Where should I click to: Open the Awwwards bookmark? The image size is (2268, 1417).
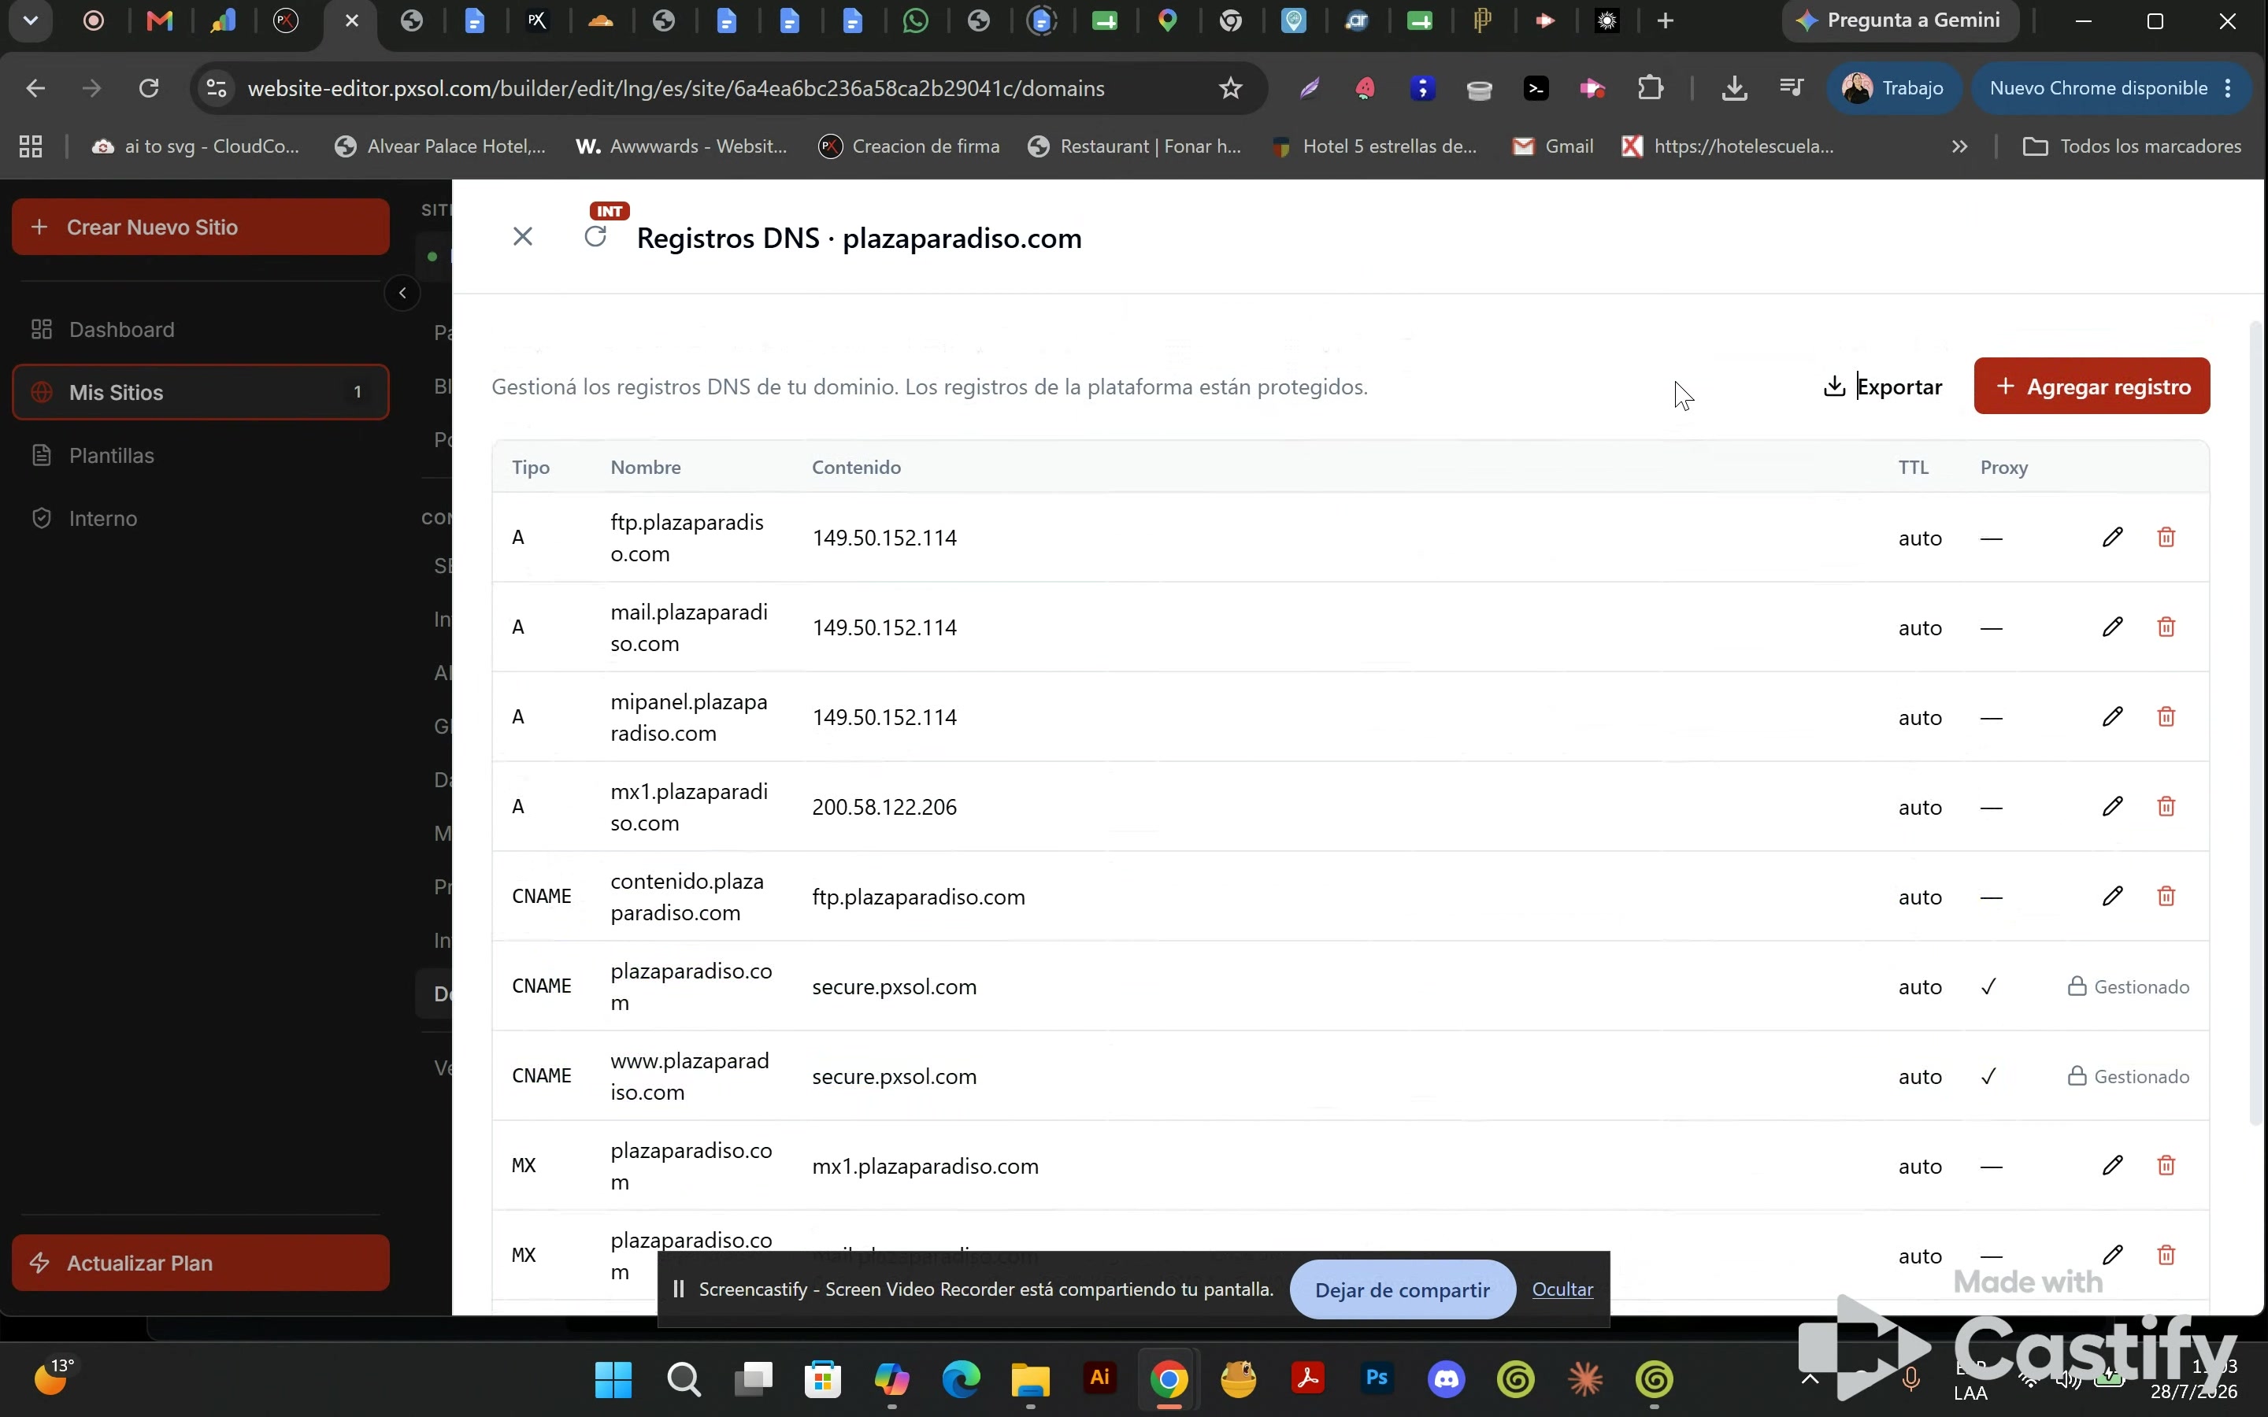click(x=681, y=146)
